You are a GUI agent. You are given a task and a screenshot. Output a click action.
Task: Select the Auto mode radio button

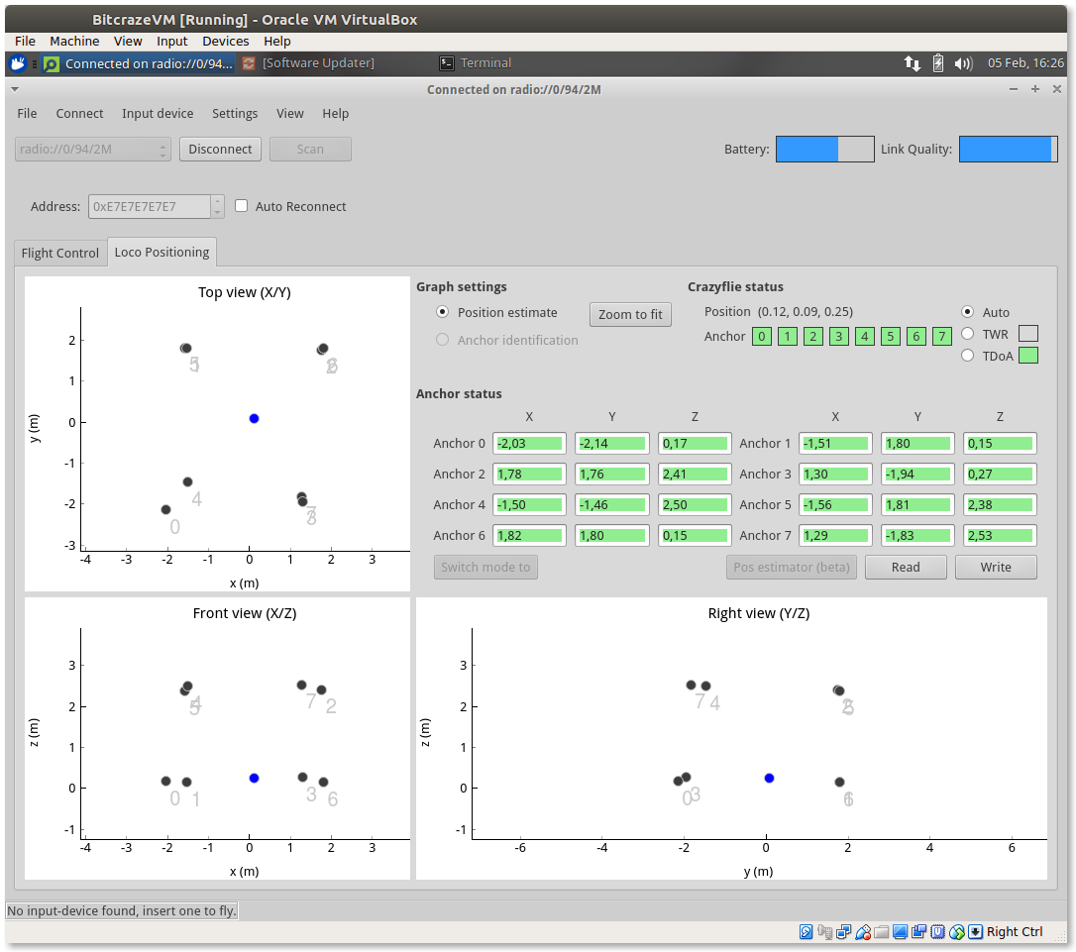pos(968,312)
